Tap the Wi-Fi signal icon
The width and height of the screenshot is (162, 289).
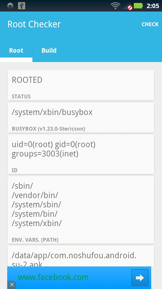(115, 6)
